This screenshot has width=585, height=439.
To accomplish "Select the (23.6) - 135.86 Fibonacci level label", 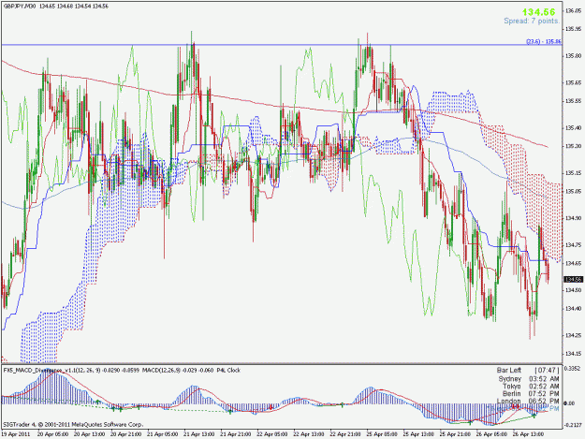I will pos(544,41).
